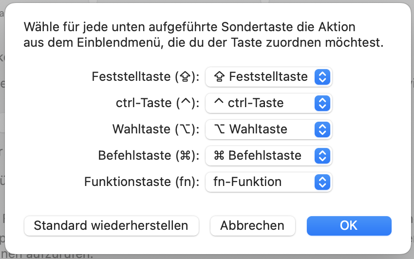Viewport: 414px width, 259px height.
Task: Expand the fn-Funktion action dropdown
Action: click(x=268, y=182)
